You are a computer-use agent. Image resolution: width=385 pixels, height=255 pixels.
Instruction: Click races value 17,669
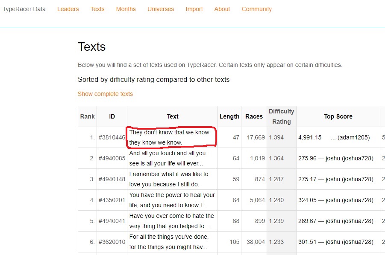click(x=256, y=137)
